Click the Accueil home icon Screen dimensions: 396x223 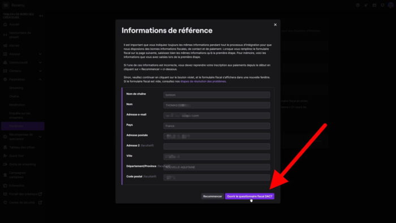click(5, 24)
